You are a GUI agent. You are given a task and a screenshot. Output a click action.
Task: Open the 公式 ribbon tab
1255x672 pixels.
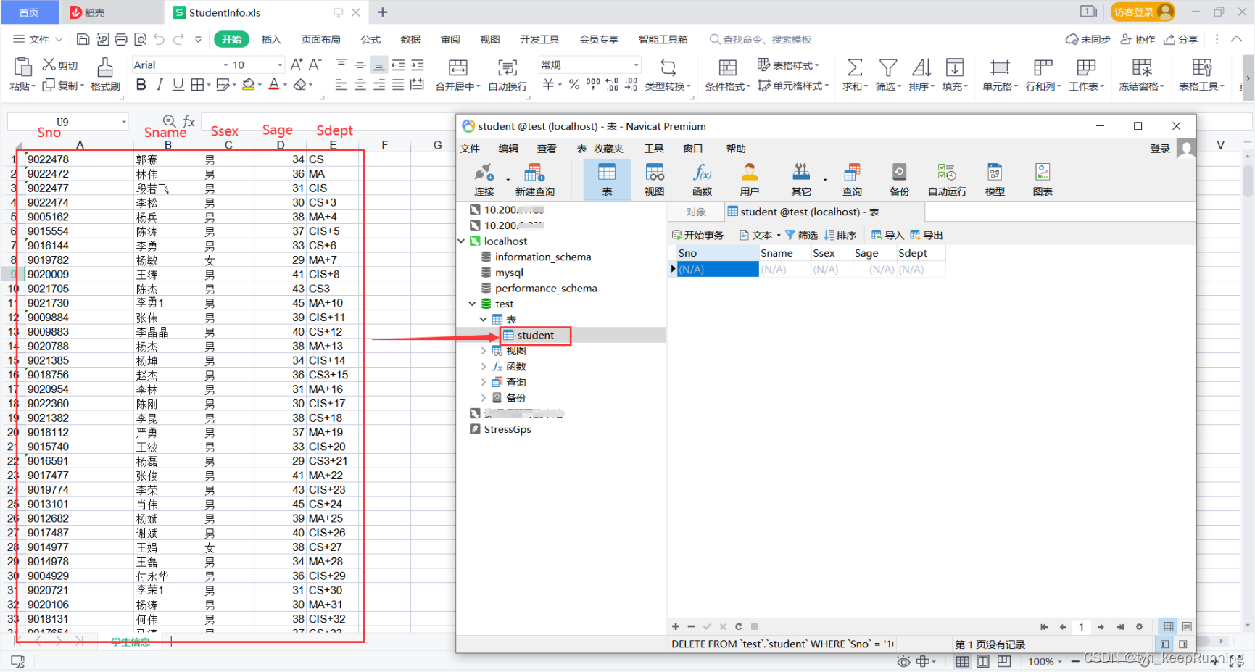click(x=370, y=39)
